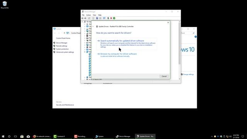Switch to Recording taskbar button
Viewport: 247px width, 139px height.
(x=83, y=136)
